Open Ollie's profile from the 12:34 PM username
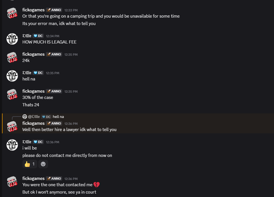The image size is (274, 197). pyautogui.click(x=27, y=36)
